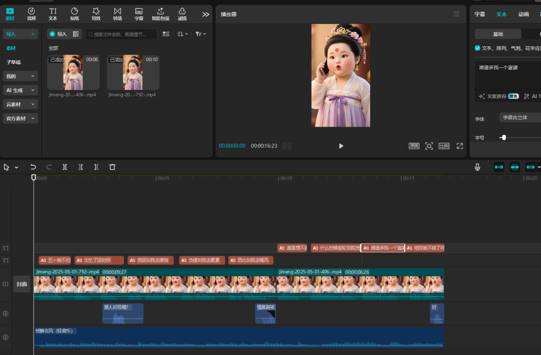541x355 pixels.
Task: Click the microphone voiceover record icon
Action: point(477,167)
